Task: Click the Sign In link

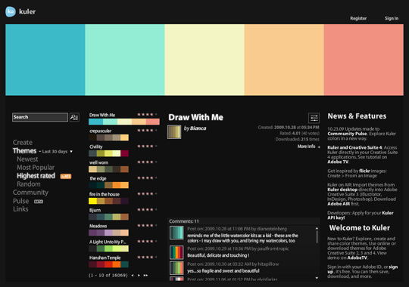Action: 392,18
